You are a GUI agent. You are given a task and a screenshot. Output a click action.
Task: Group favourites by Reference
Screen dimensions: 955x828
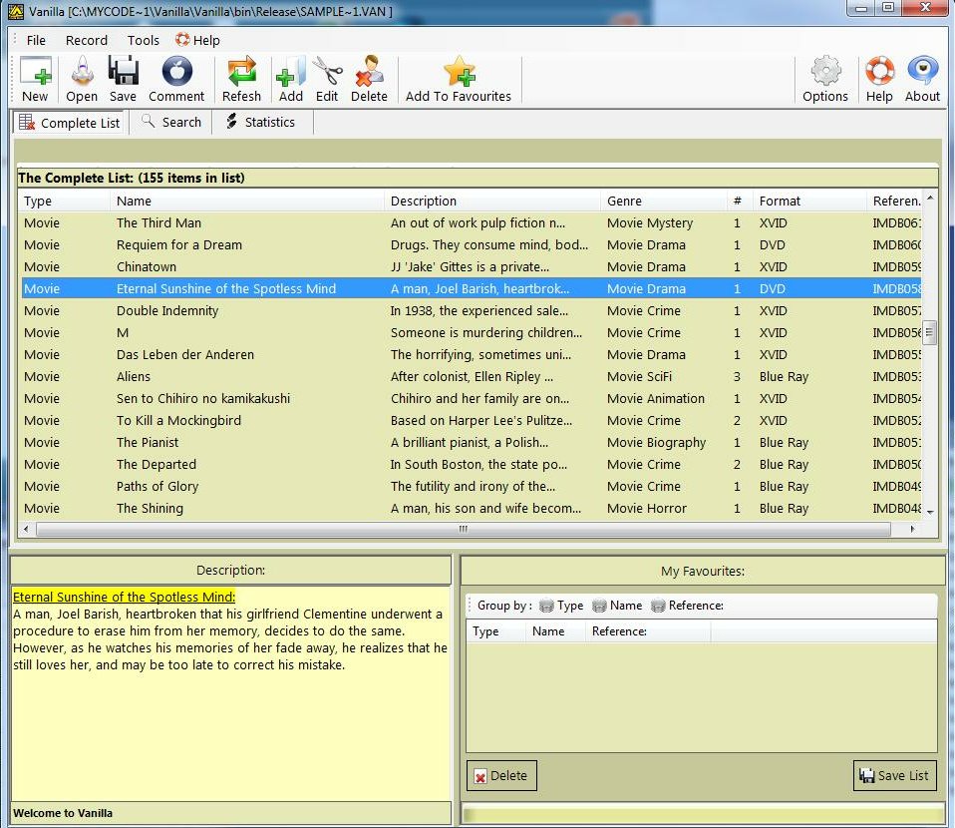tap(686, 606)
